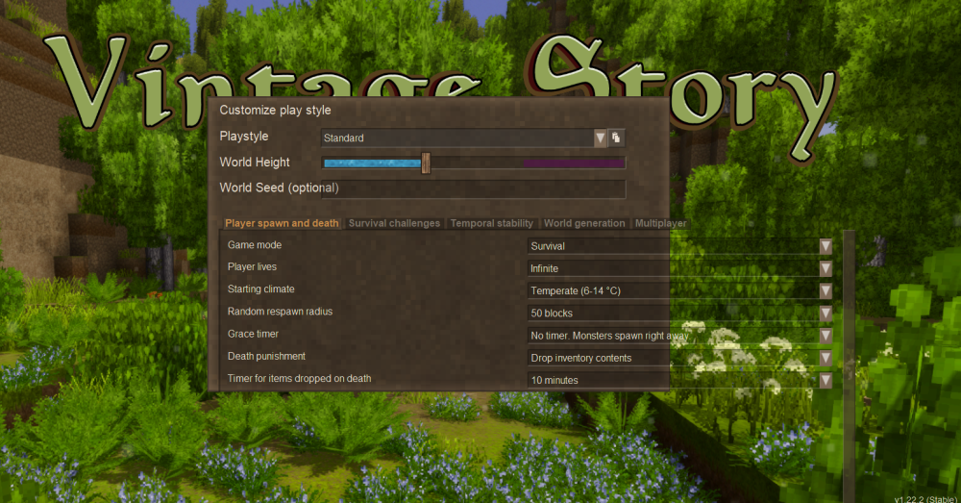Open the Multiplayer tab
The height and width of the screenshot is (503, 961).
pyautogui.click(x=660, y=223)
